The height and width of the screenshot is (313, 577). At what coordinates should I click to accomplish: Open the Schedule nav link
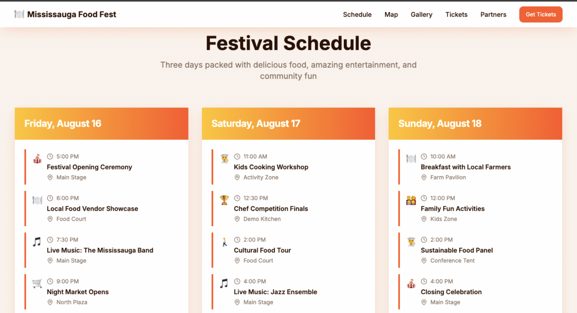tap(357, 14)
